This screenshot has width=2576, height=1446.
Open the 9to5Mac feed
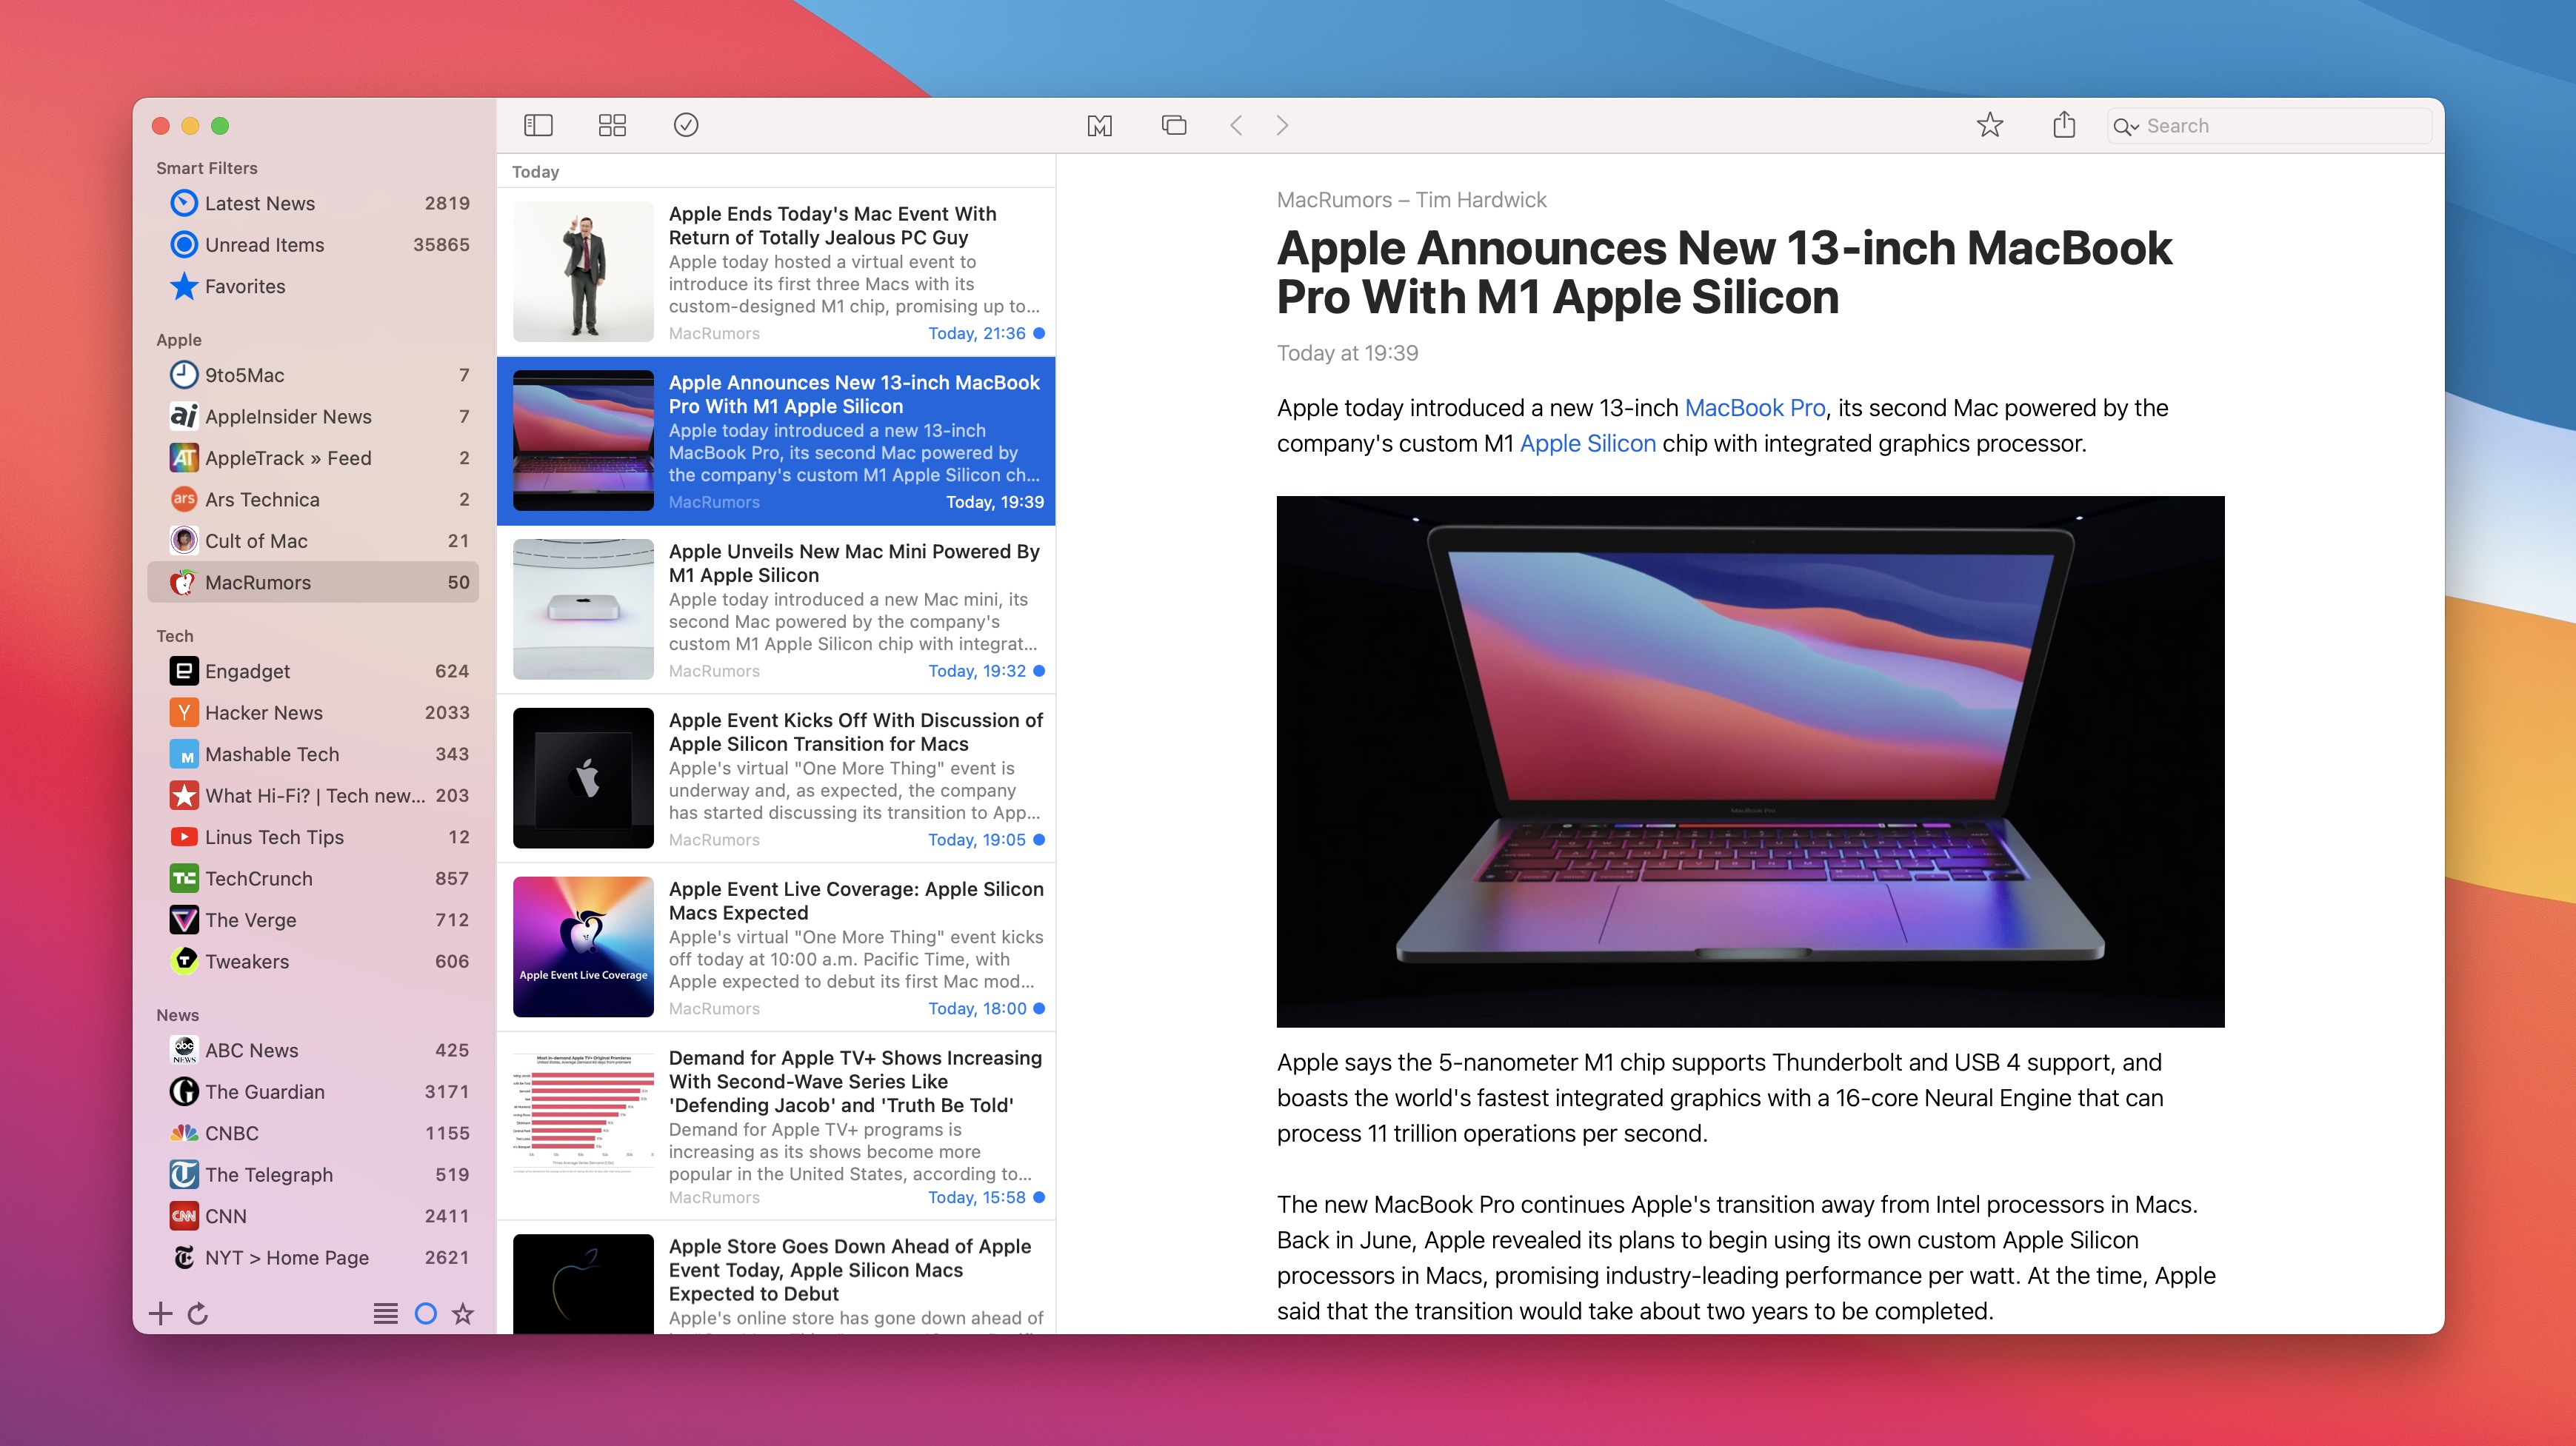[313, 375]
